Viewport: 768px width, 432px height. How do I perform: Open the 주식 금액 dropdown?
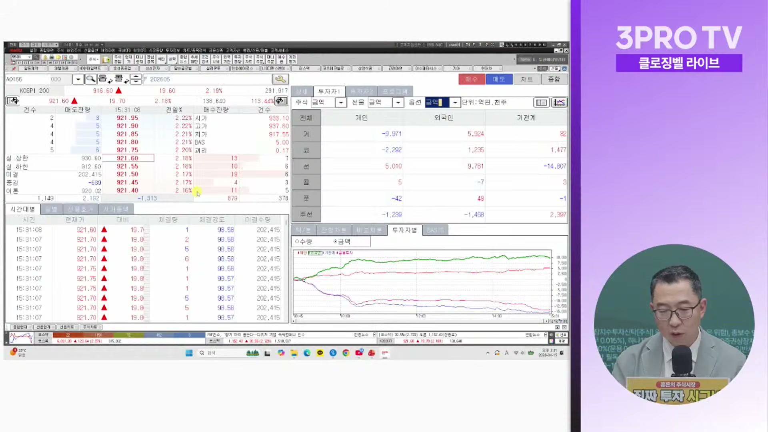[341, 102]
